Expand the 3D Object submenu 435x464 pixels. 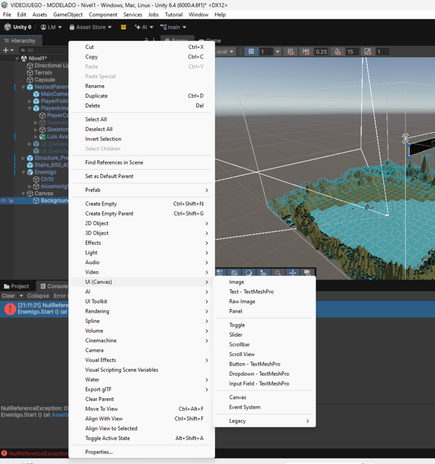tap(142, 233)
